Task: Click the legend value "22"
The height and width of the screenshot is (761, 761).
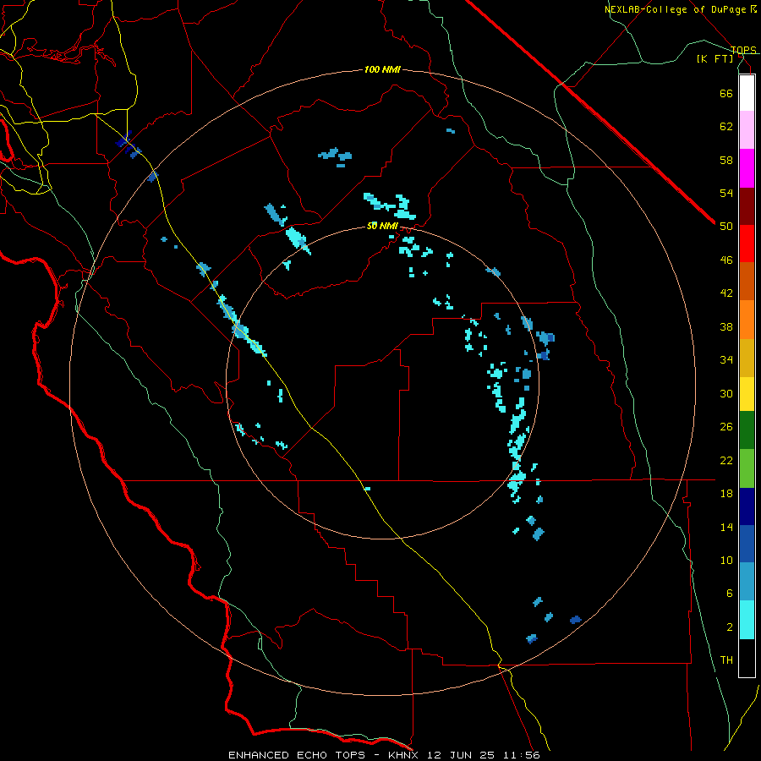Action: pyautogui.click(x=726, y=460)
